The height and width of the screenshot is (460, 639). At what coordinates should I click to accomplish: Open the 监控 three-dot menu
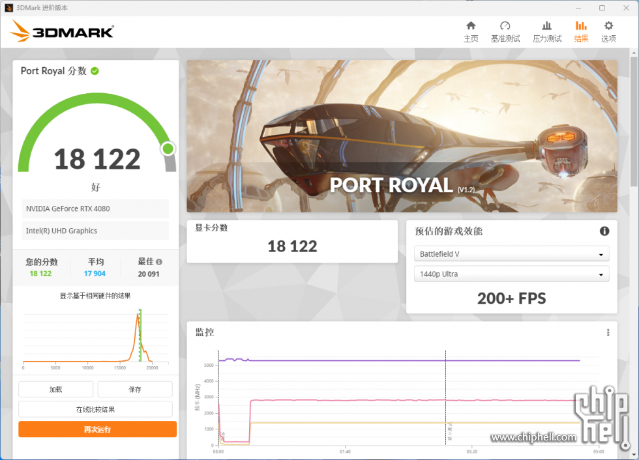(x=608, y=332)
